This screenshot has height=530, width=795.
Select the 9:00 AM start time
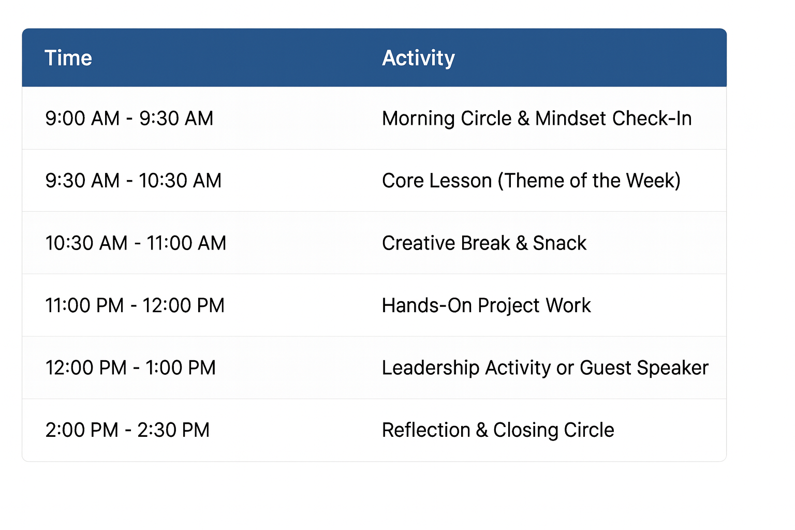point(82,119)
